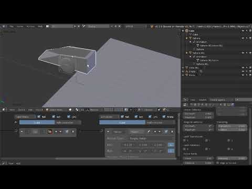Screen dimensions: 252x189
Task: Click the Blender logo icon in top bar
Action: click(152, 26)
